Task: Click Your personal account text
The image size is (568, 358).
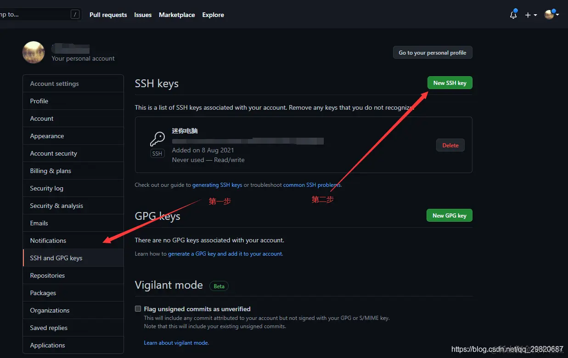Action: tap(83, 58)
